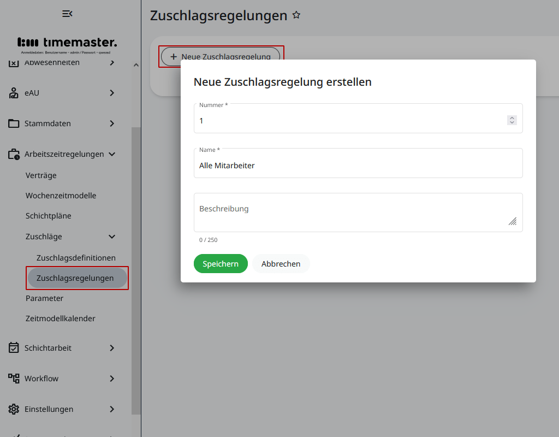The image size is (559, 437).
Task: Click the Stammdaten folder icon
Action: (x=14, y=123)
